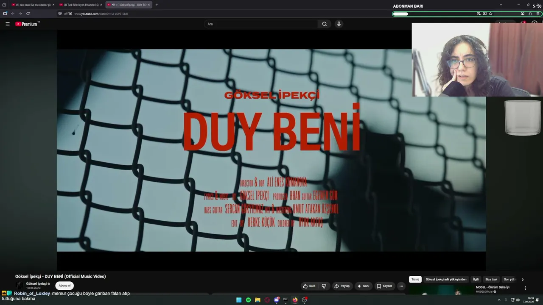Close the Türk Televizyon Efsaneleri tab
Viewport: 543px width, 305px height.
(101, 5)
